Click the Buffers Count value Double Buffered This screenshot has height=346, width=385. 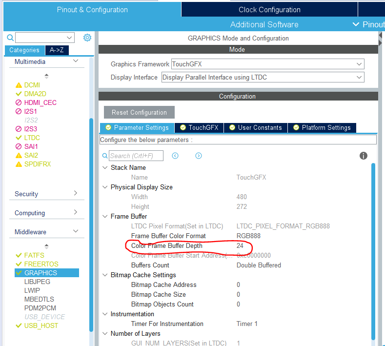[259, 265]
